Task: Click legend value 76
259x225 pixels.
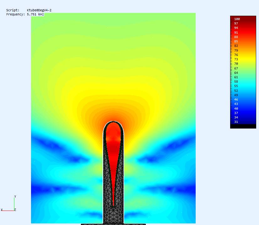Action: tap(236, 55)
